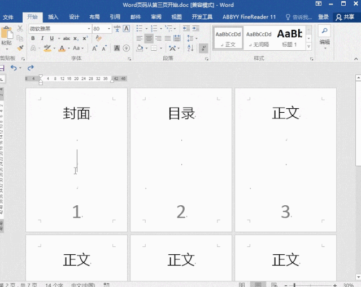Toggle Italic formatting

pos(42,38)
